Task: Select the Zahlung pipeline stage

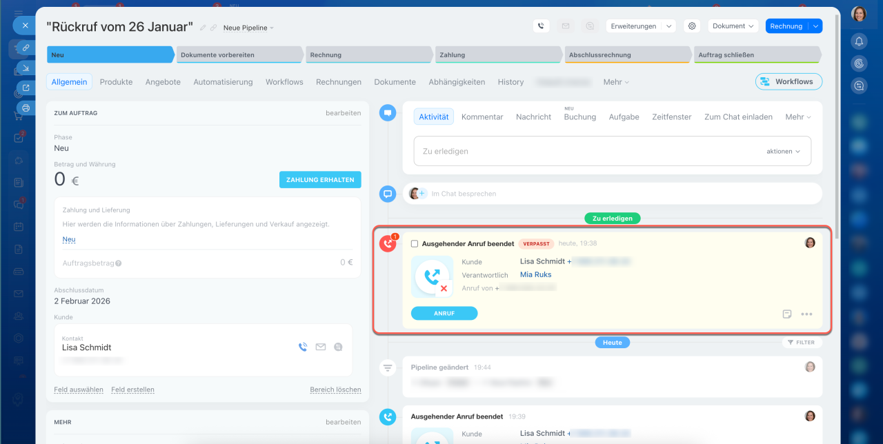Action: (x=497, y=54)
